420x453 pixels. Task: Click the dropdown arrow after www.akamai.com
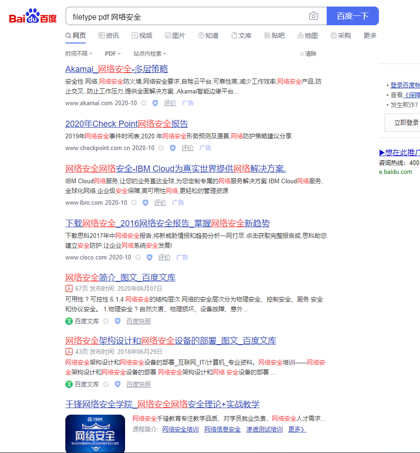(144, 103)
